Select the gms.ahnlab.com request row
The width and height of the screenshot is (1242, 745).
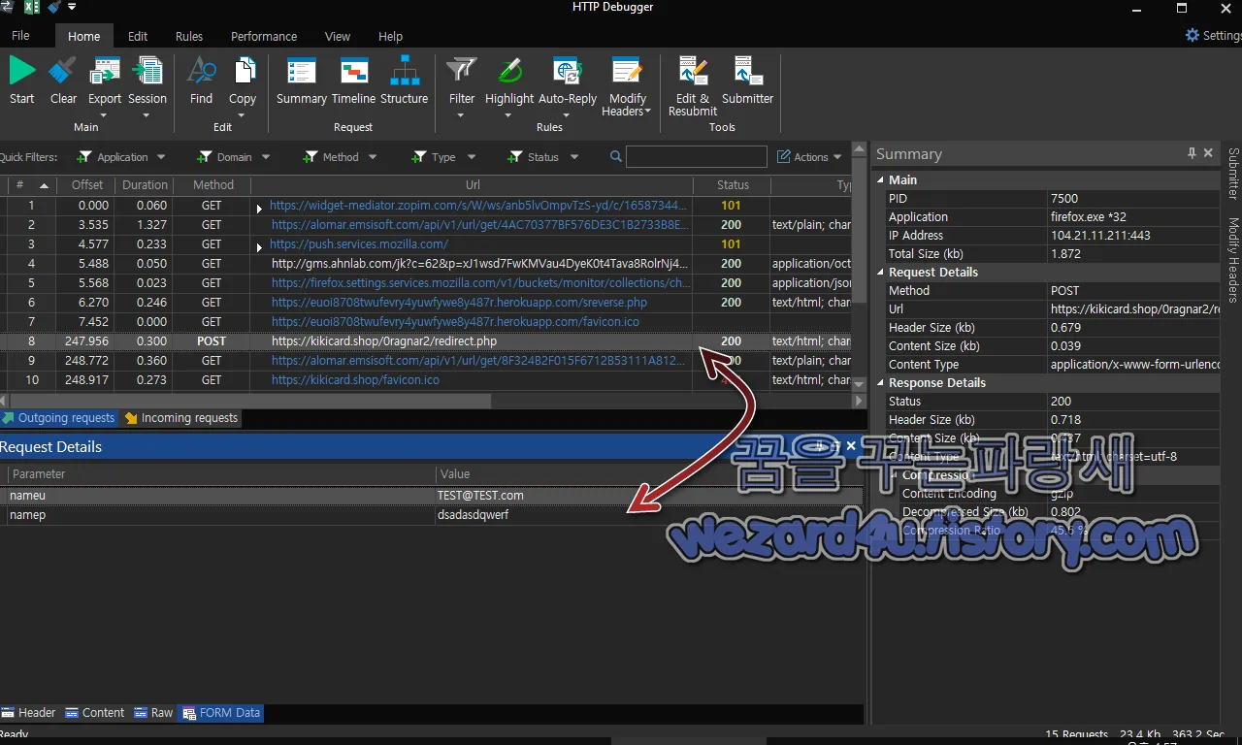pos(426,264)
